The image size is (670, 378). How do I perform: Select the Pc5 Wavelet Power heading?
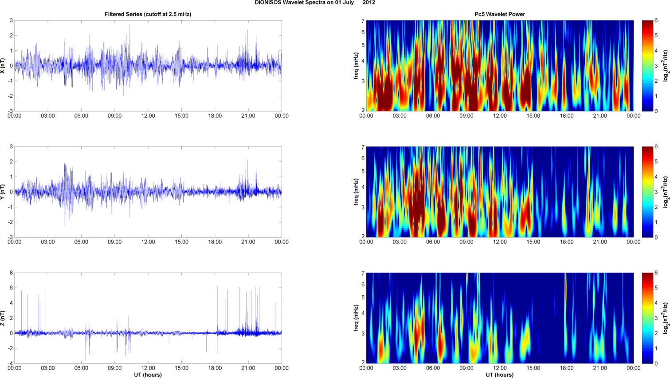(500, 14)
